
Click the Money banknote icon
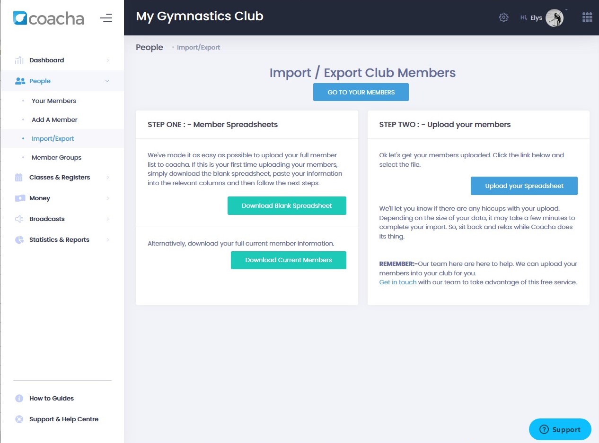pos(19,198)
